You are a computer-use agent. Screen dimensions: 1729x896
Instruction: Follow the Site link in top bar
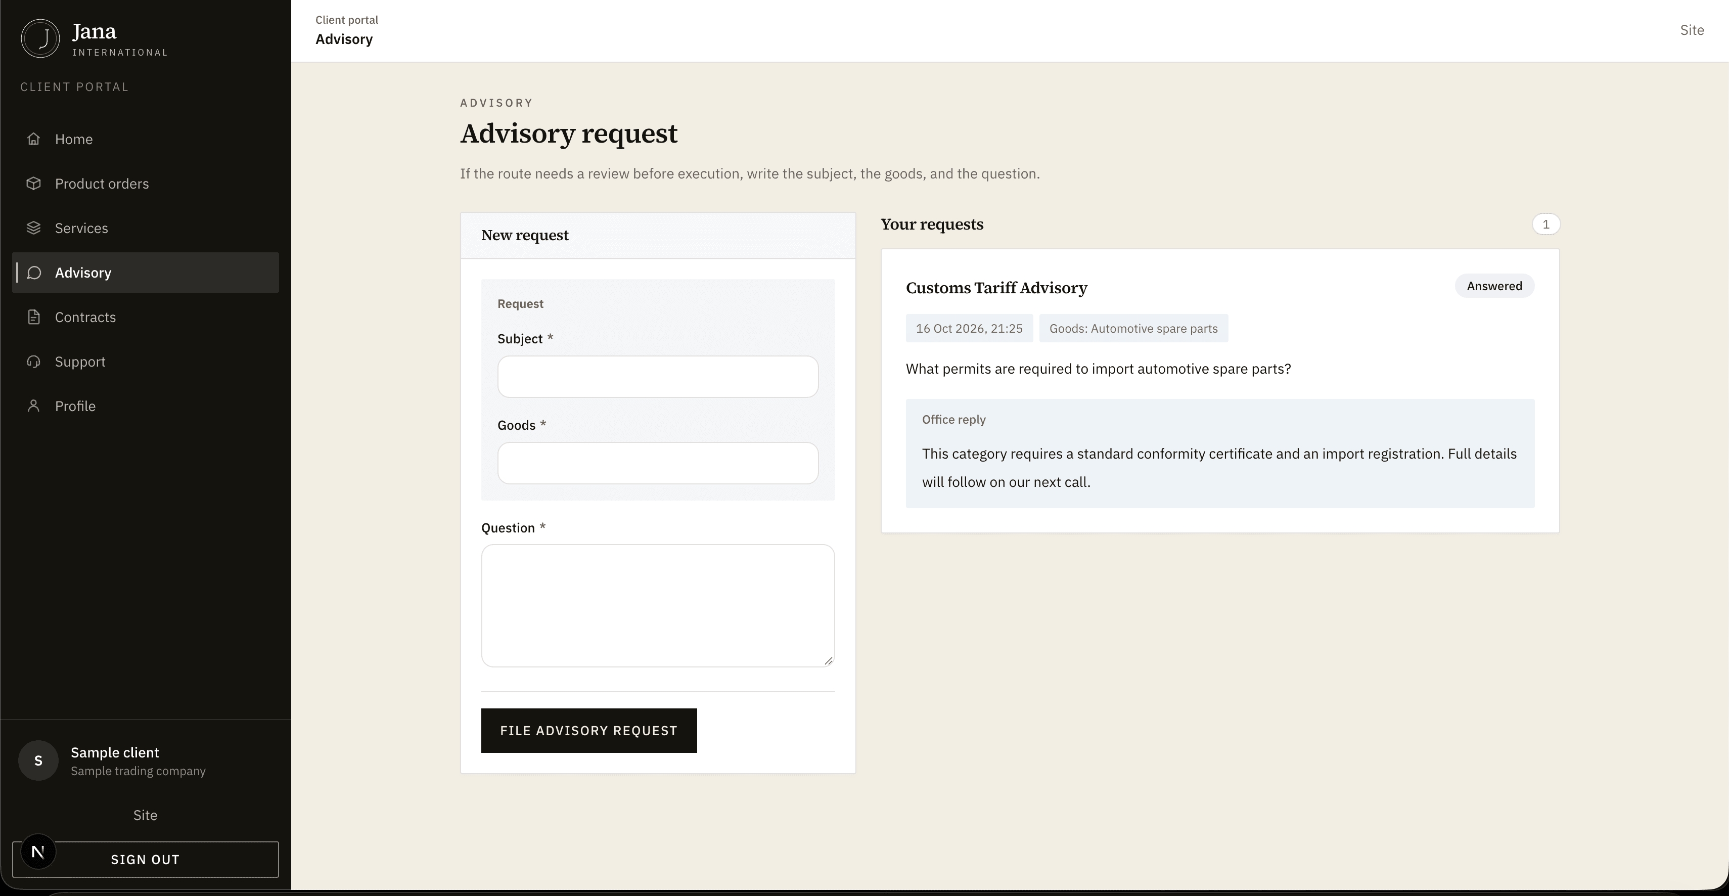click(1692, 30)
